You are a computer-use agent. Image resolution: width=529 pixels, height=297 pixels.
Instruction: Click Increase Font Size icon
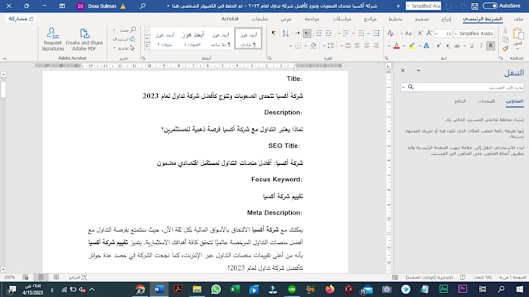tap(429, 33)
